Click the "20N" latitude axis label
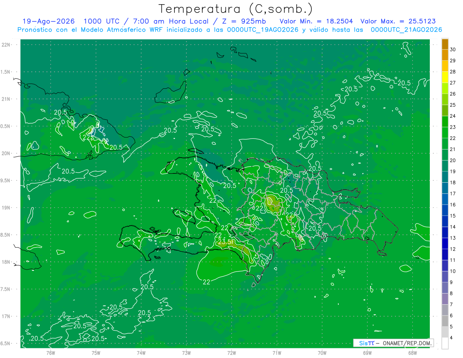This screenshot has height=358, width=463. pos(6,153)
